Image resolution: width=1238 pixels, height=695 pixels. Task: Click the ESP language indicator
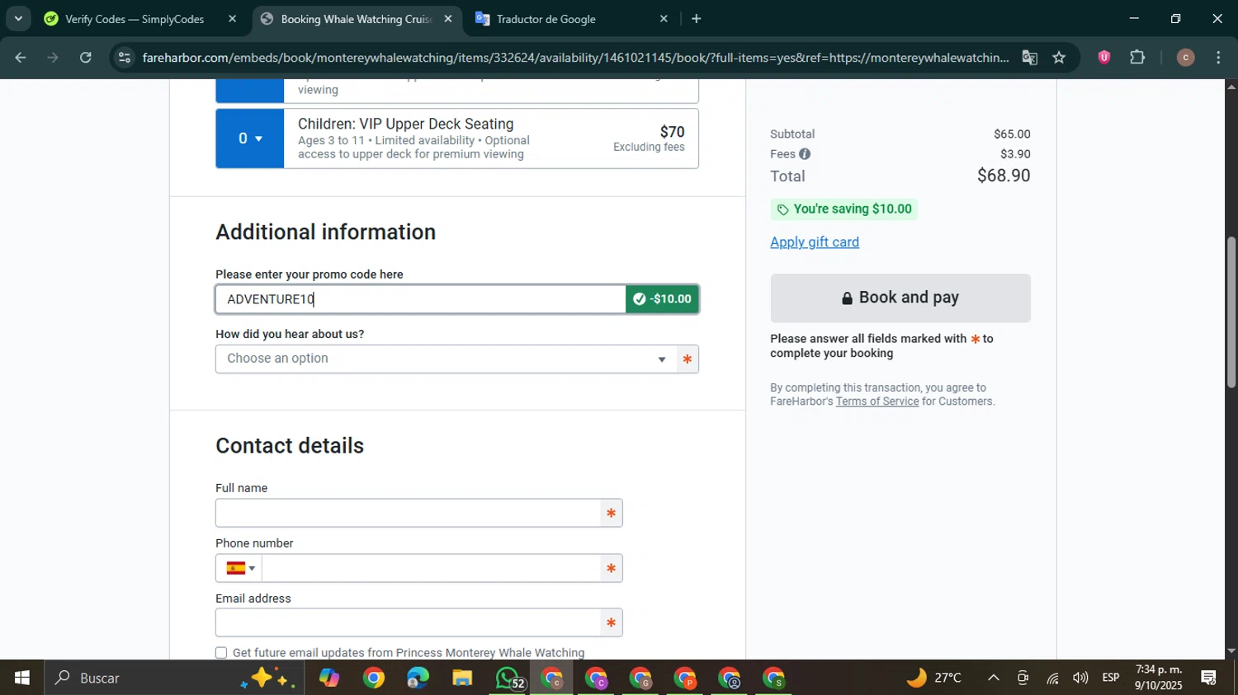(1111, 678)
